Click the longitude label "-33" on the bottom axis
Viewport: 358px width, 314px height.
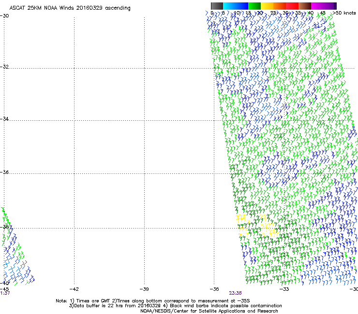tap(284, 289)
